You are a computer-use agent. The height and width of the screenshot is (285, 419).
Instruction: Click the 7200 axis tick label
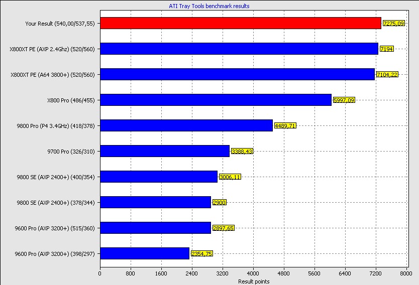[x=376, y=273]
